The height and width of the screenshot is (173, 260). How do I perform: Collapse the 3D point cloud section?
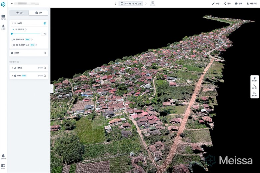pyautogui.click(x=12, y=23)
